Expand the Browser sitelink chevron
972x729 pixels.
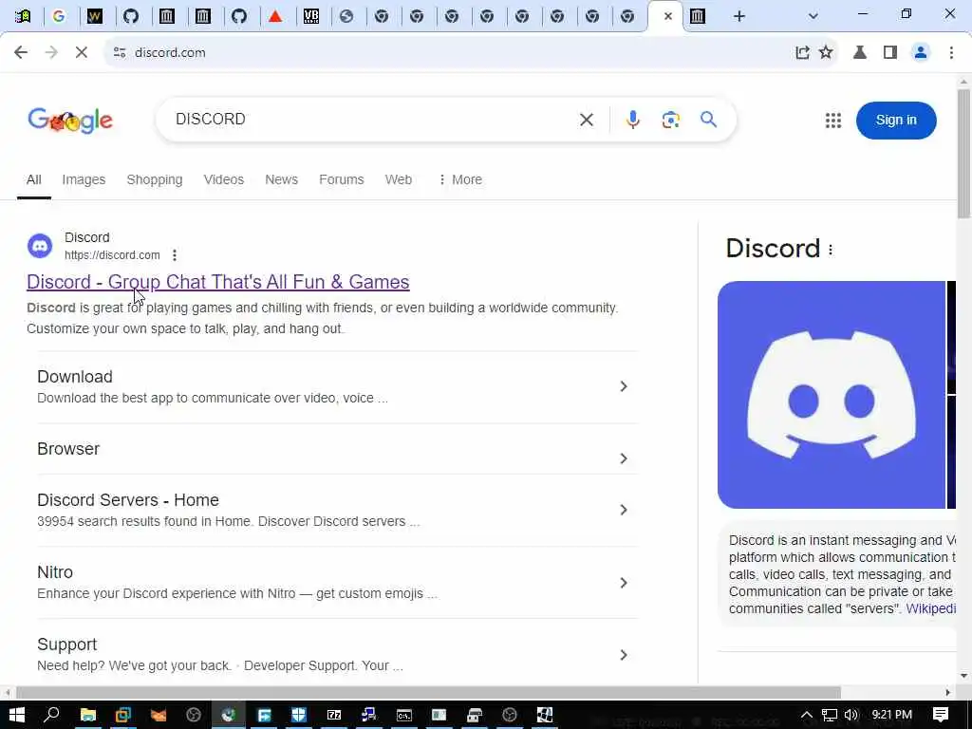(x=624, y=458)
